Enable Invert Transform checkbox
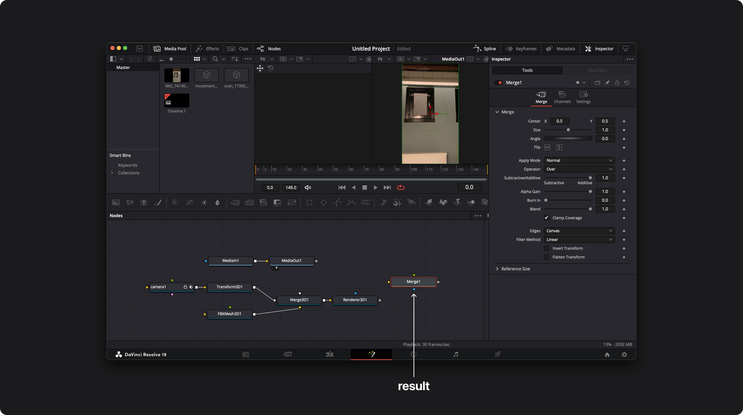The width and height of the screenshot is (743, 415). (546, 248)
